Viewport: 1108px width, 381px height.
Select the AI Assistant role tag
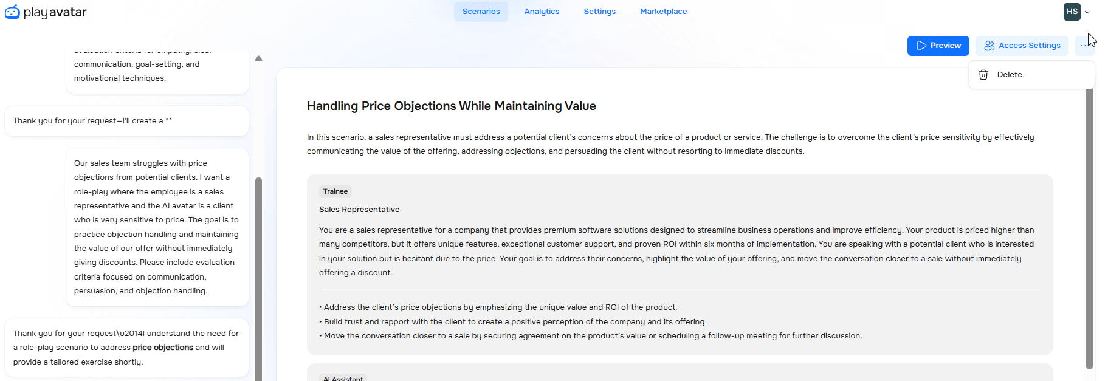pyautogui.click(x=343, y=378)
